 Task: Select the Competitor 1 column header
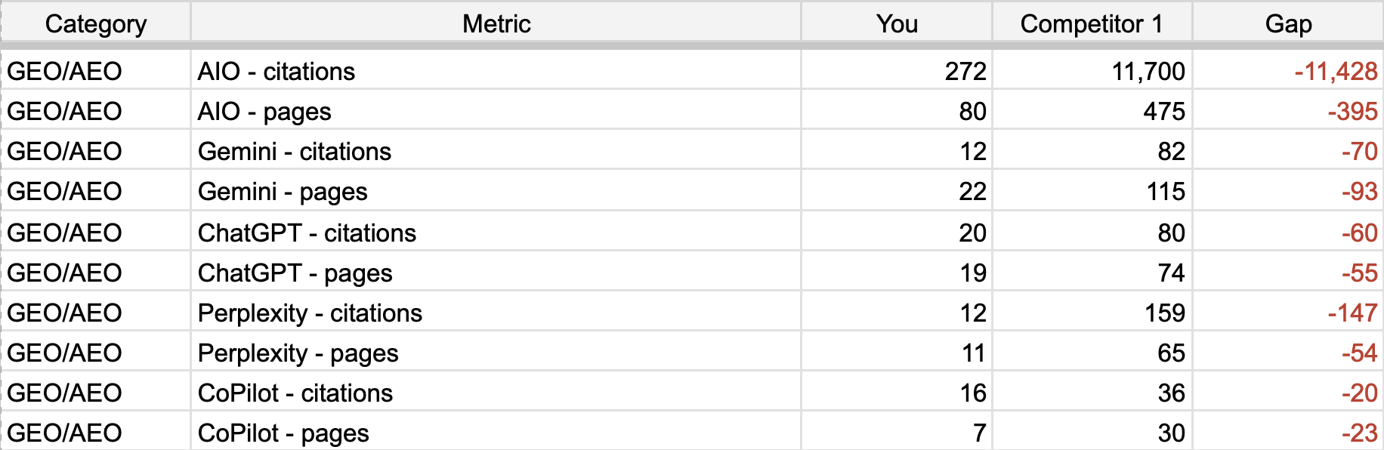click(x=1091, y=24)
